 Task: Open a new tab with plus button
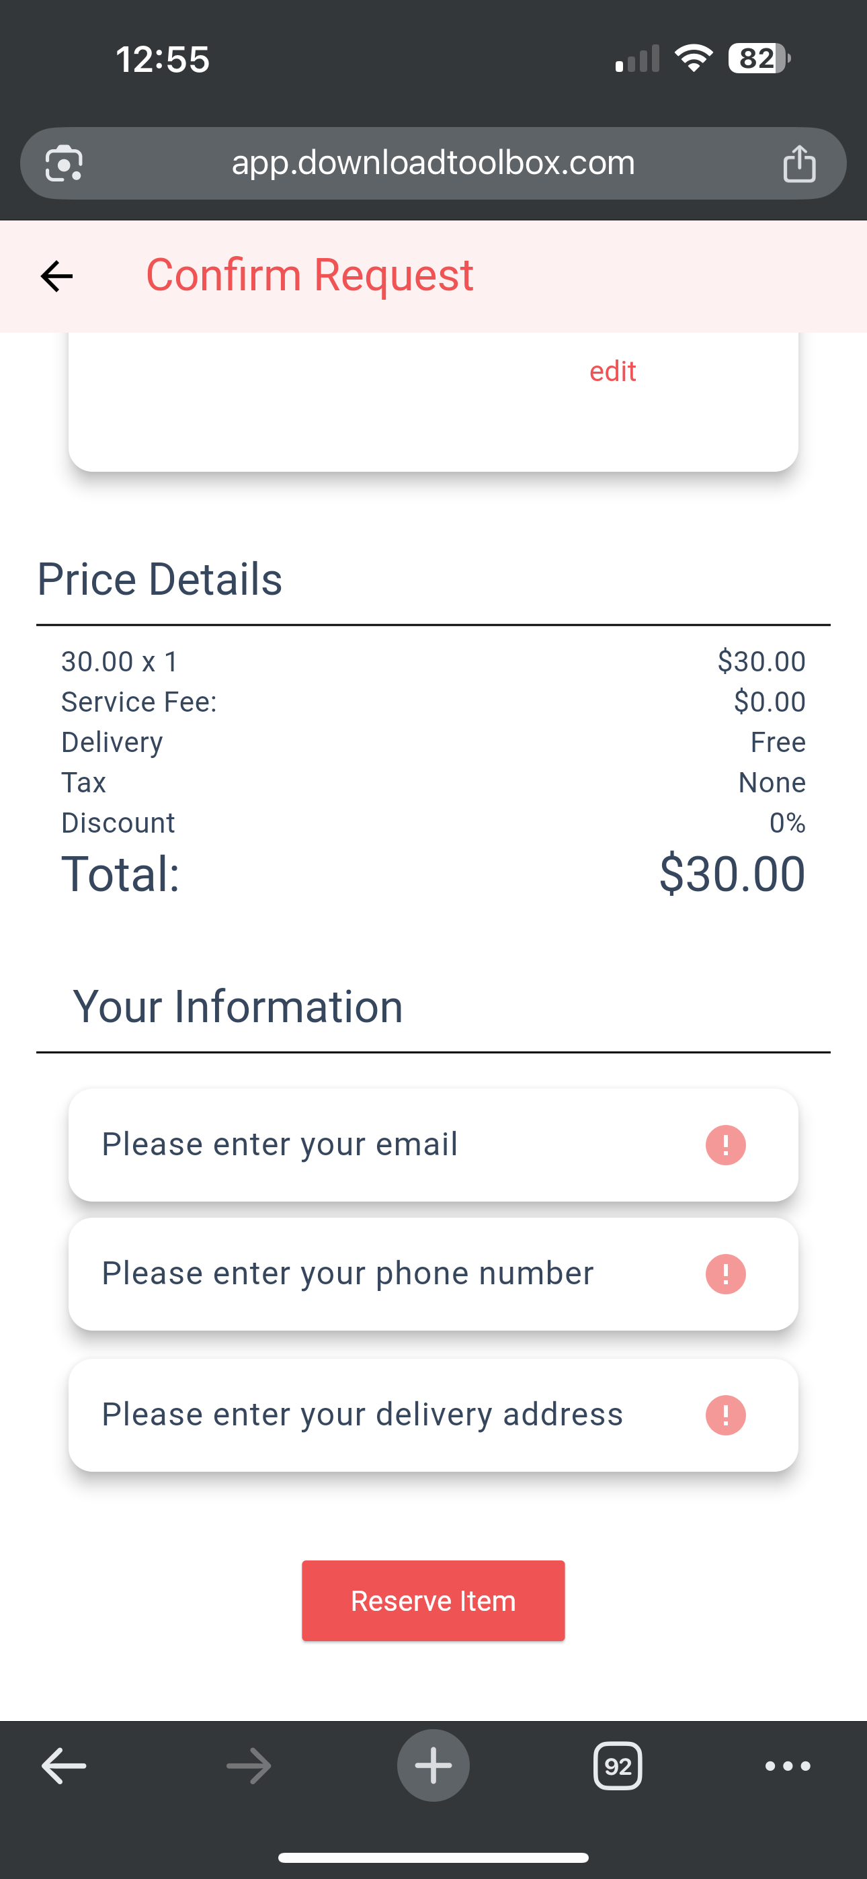pos(433,1766)
